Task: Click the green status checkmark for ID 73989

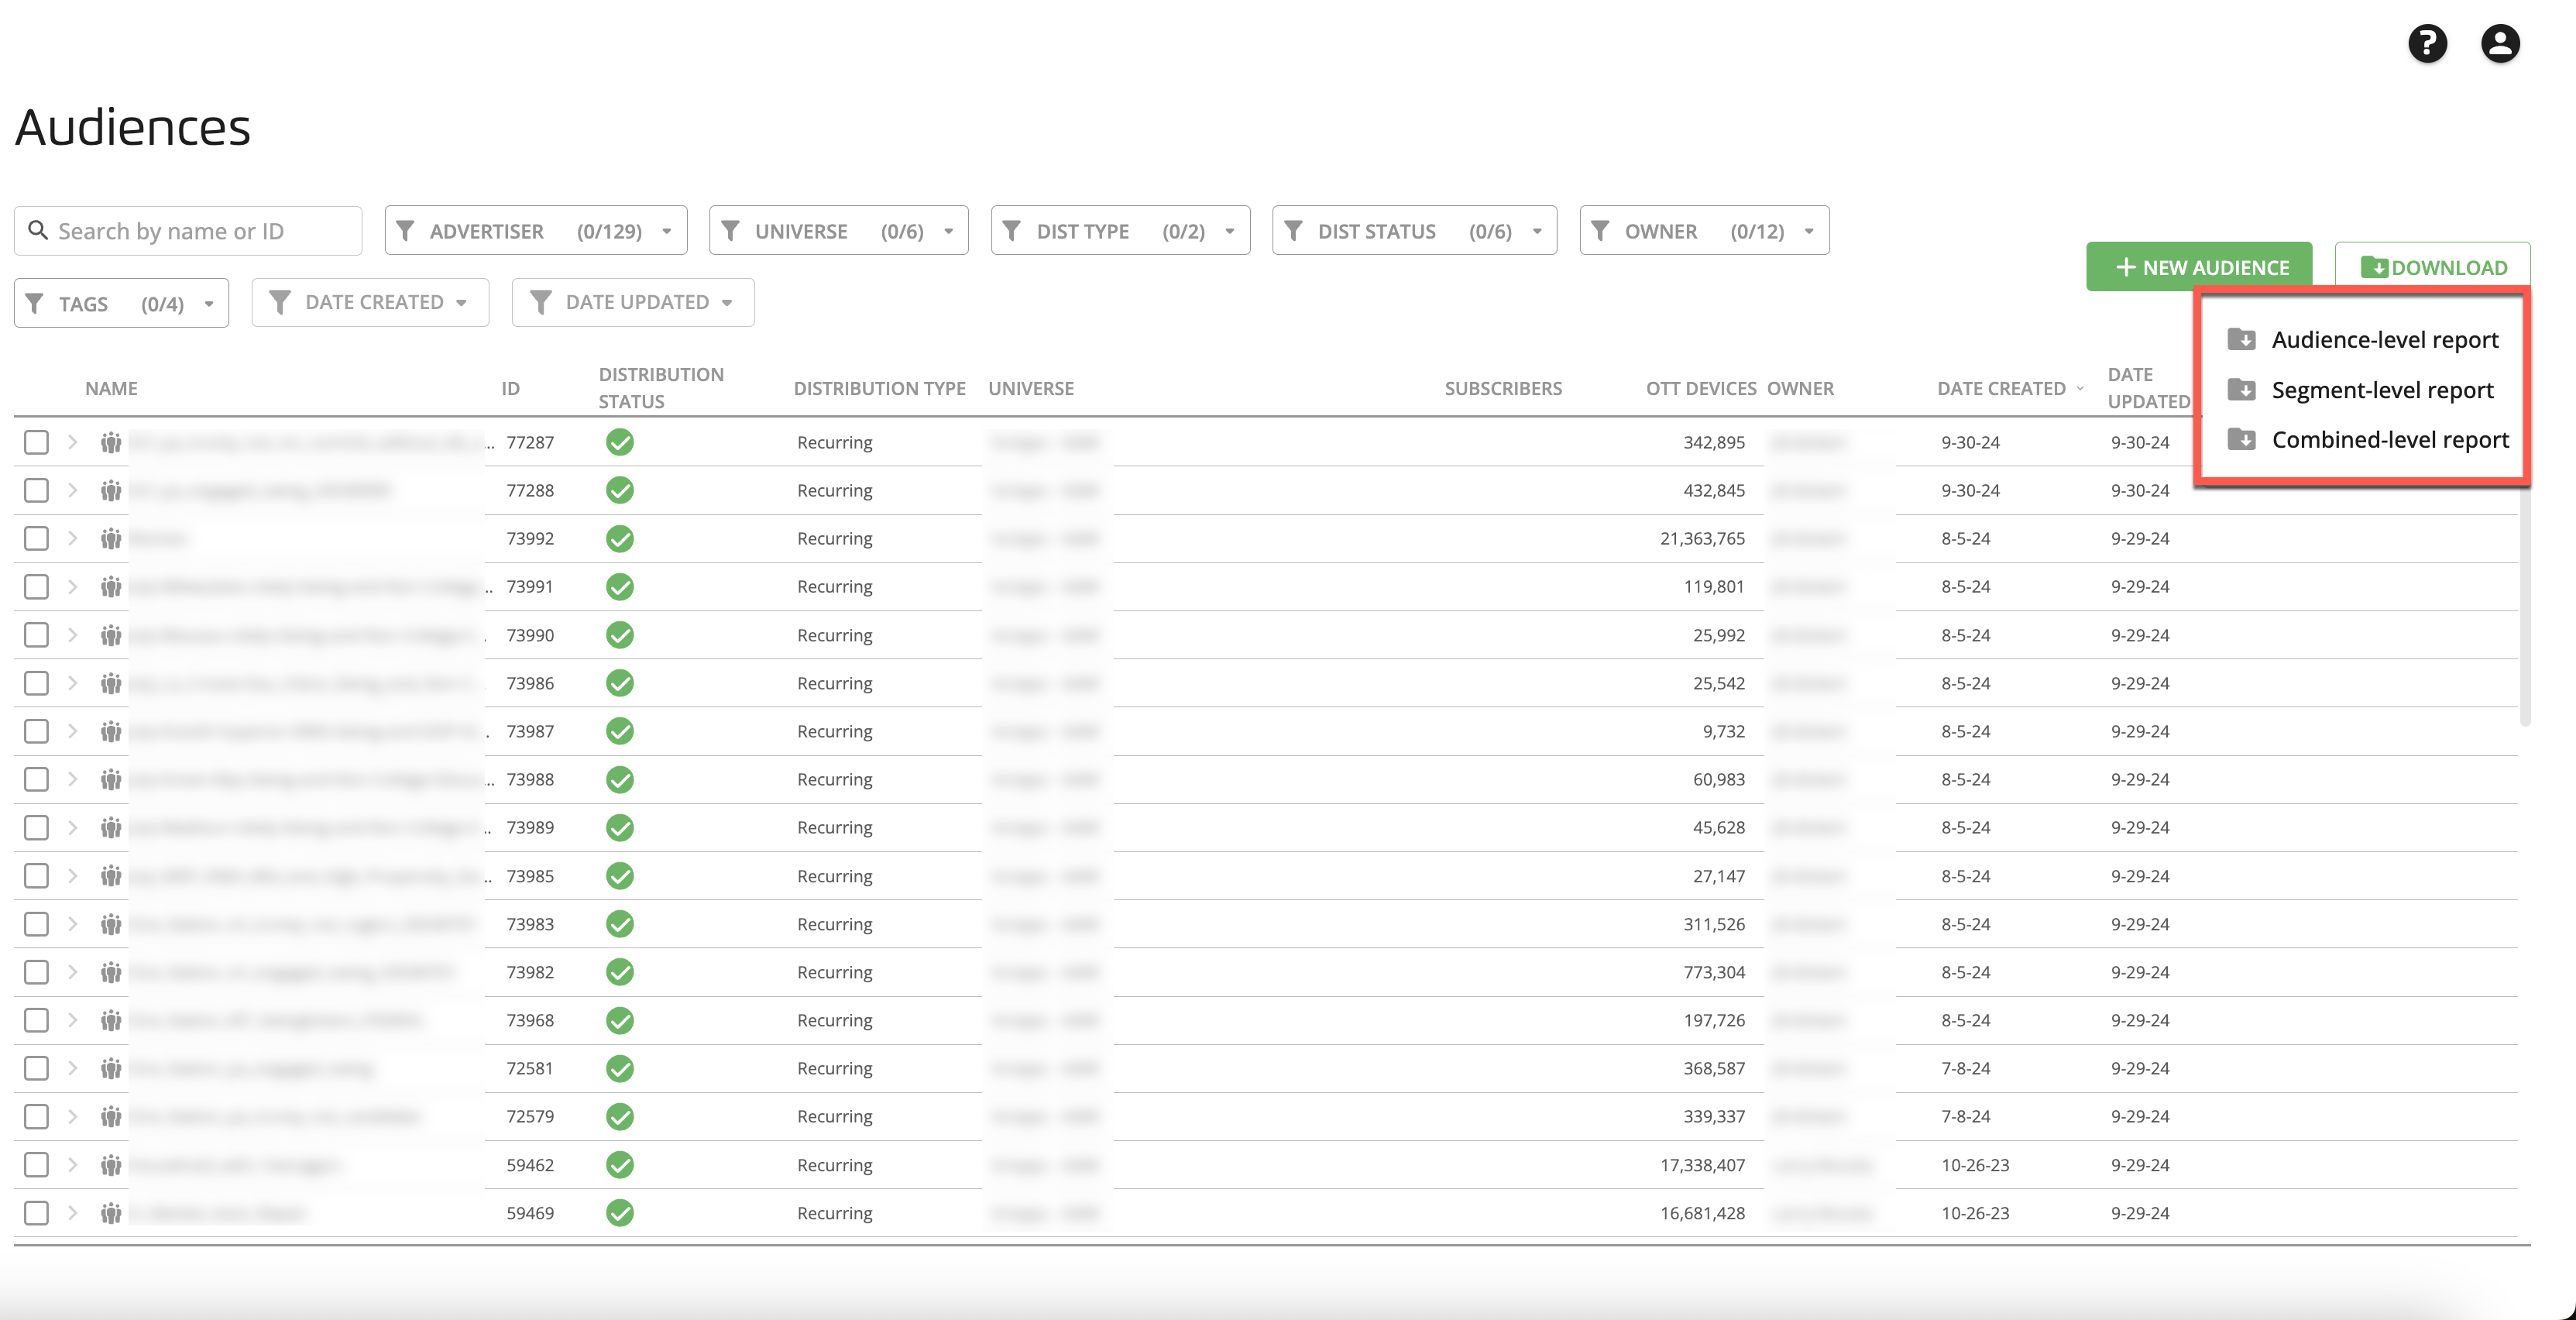Action: tap(620, 827)
